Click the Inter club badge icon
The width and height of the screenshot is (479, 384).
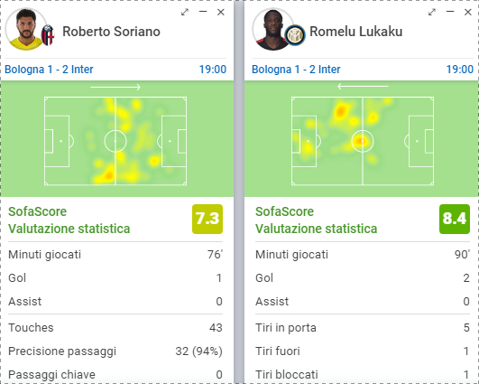pyautogui.click(x=295, y=35)
